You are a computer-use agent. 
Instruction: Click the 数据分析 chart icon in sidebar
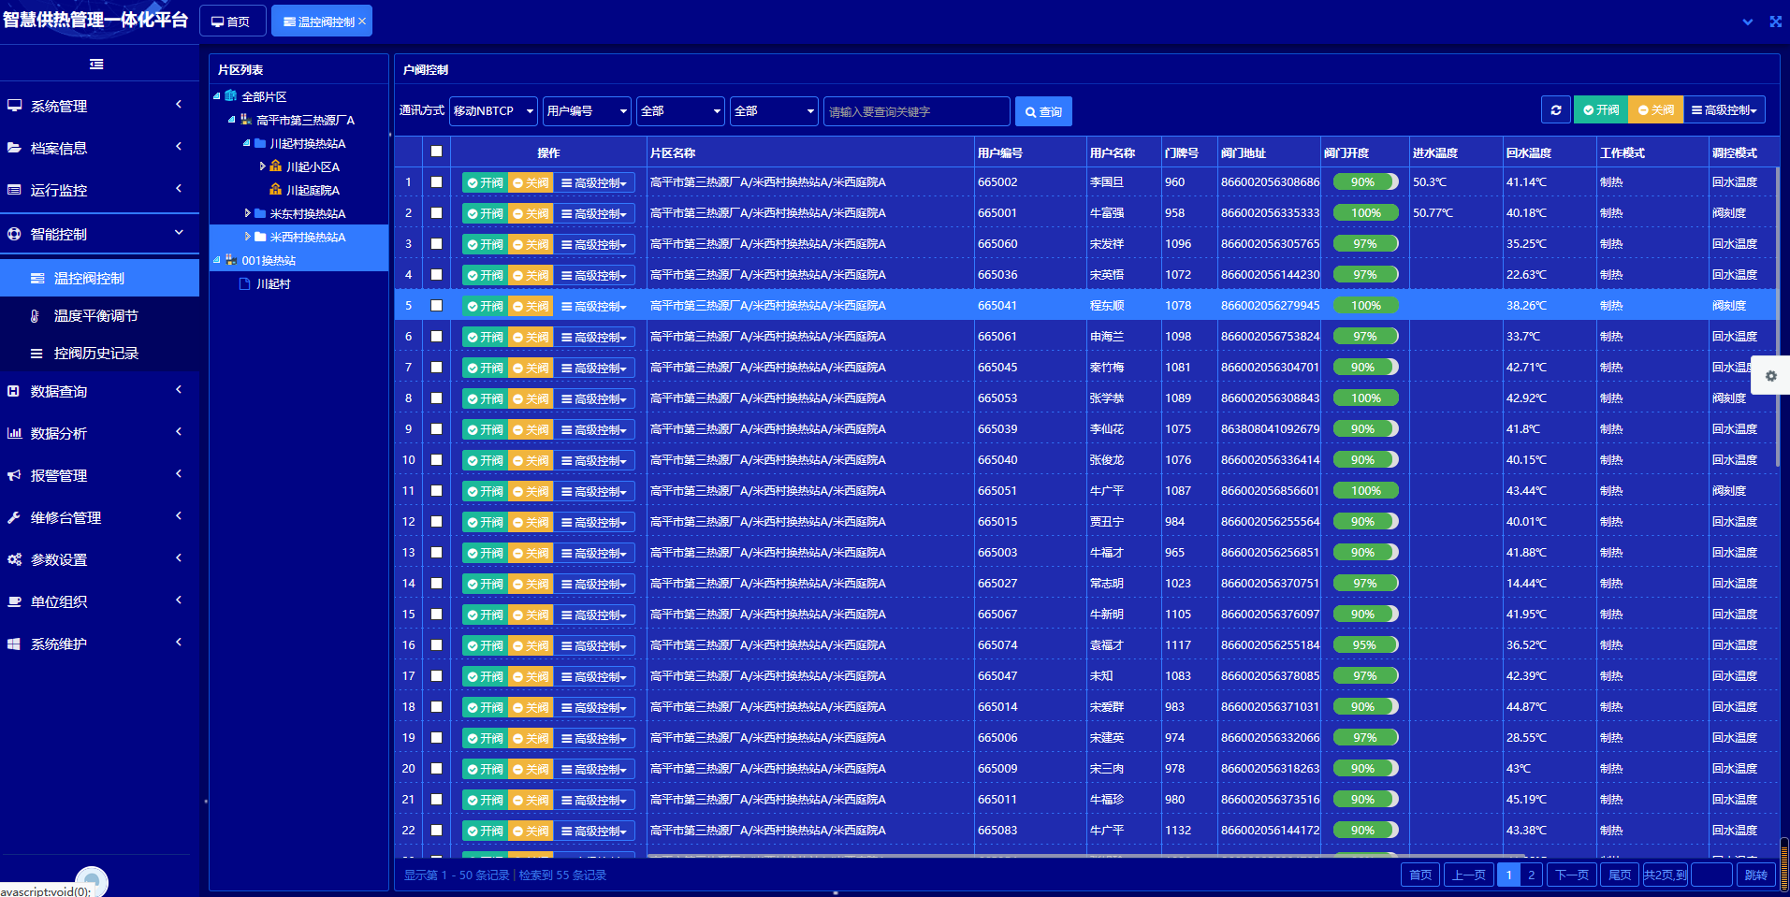click(15, 433)
